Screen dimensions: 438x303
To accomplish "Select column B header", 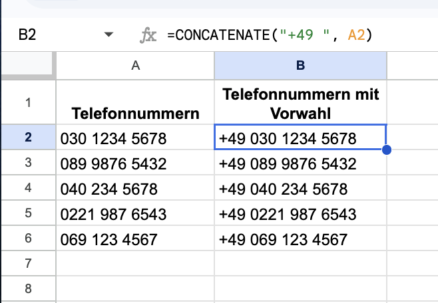I will pyautogui.click(x=300, y=65).
